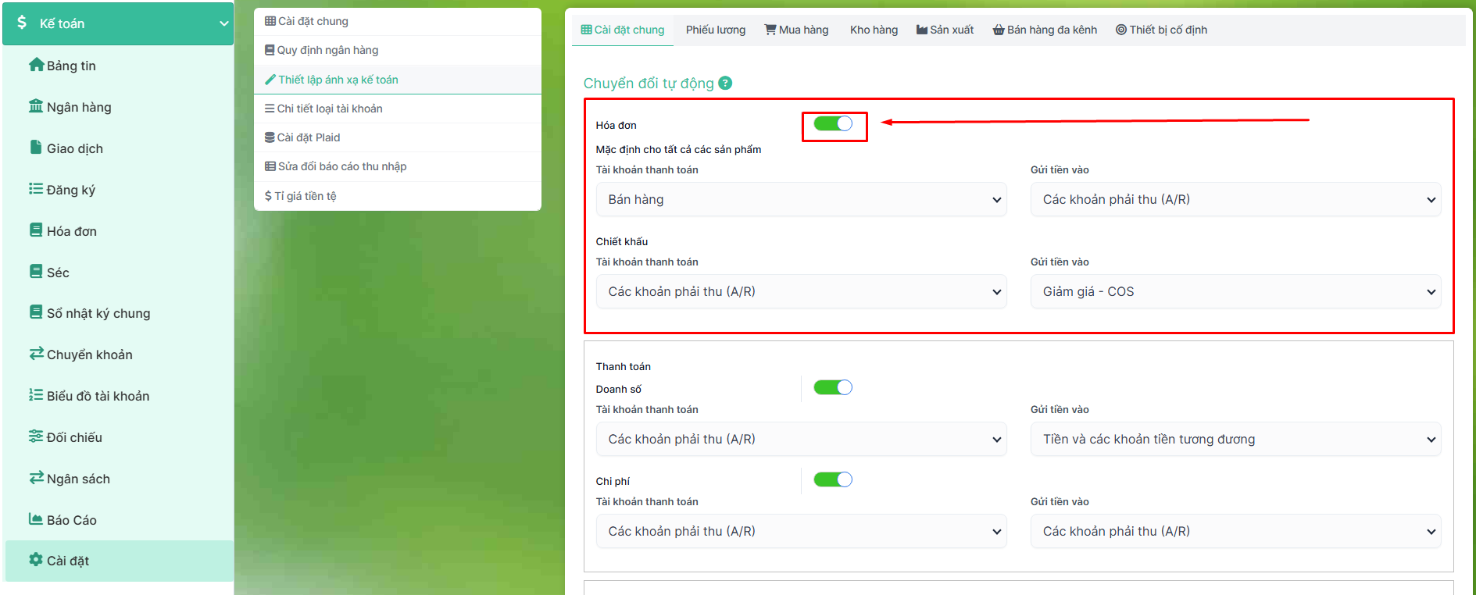Click the help icon beside Chuyển đổi tự động

725,83
